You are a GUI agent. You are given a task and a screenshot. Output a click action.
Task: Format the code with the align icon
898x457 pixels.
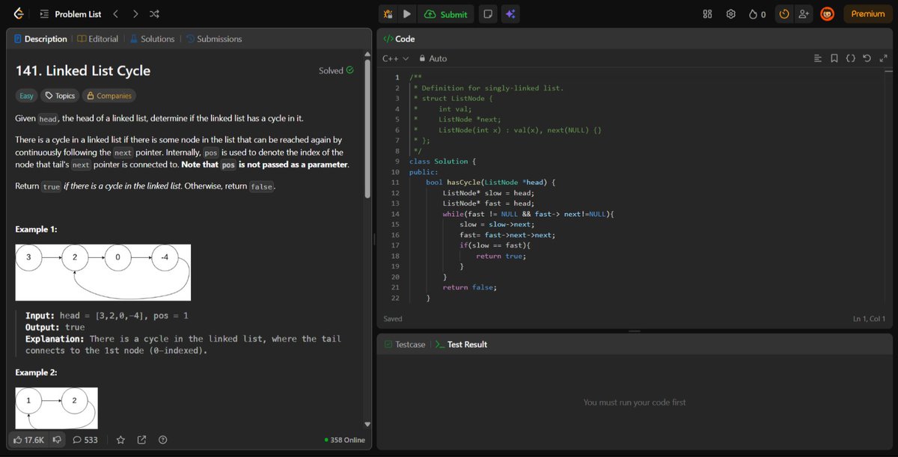[x=818, y=58]
